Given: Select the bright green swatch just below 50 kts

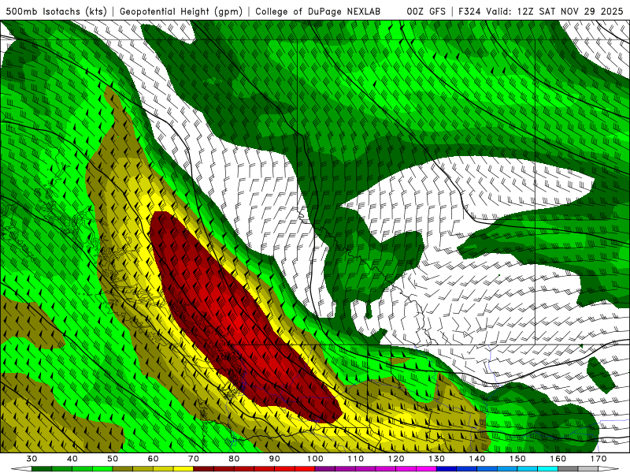Looking at the screenshot, I should point(102,469).
